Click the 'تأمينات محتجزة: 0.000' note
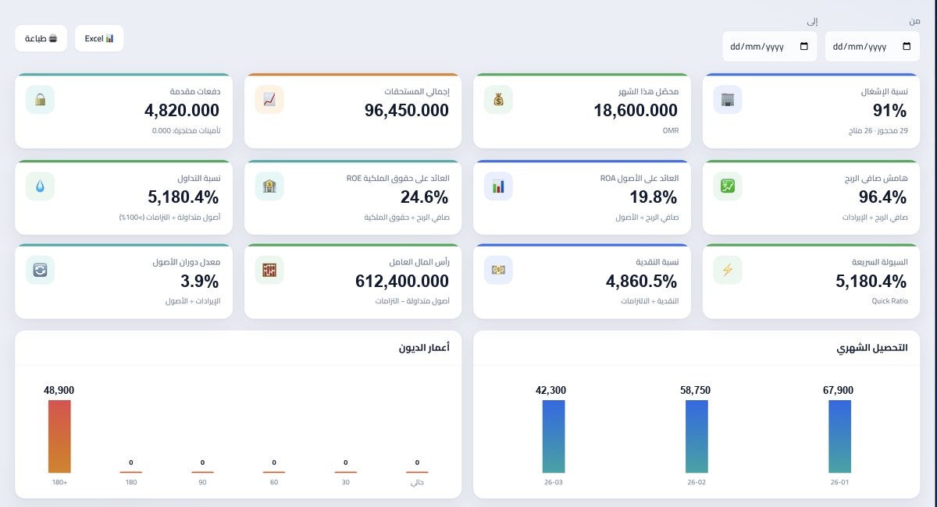The image size is (937, 507). pyautogui.click(x=187, y=130)
